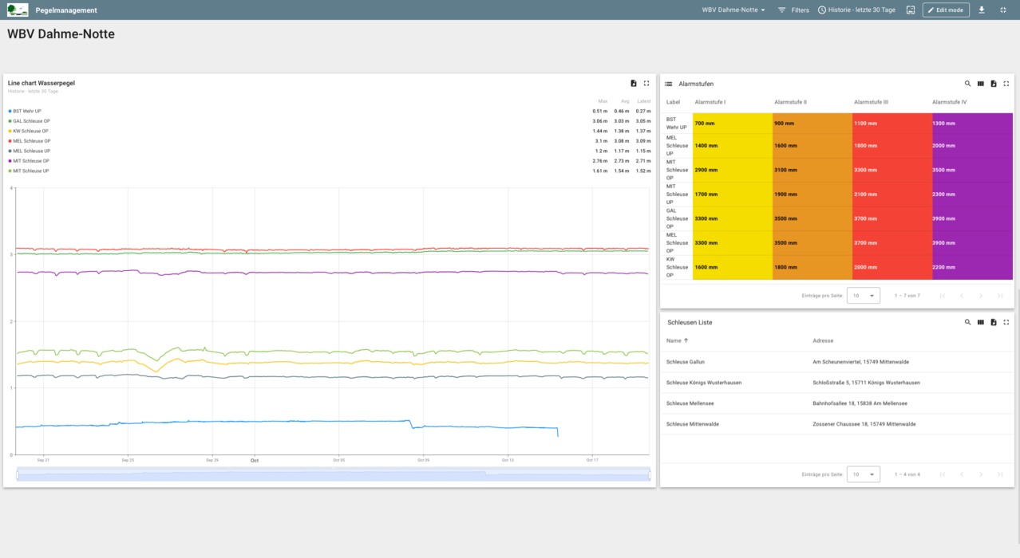The width and height of the screenshot is (1020, 558).
Task: Exit fullscreen using the top-right icon
Action: coord(1003,10)
